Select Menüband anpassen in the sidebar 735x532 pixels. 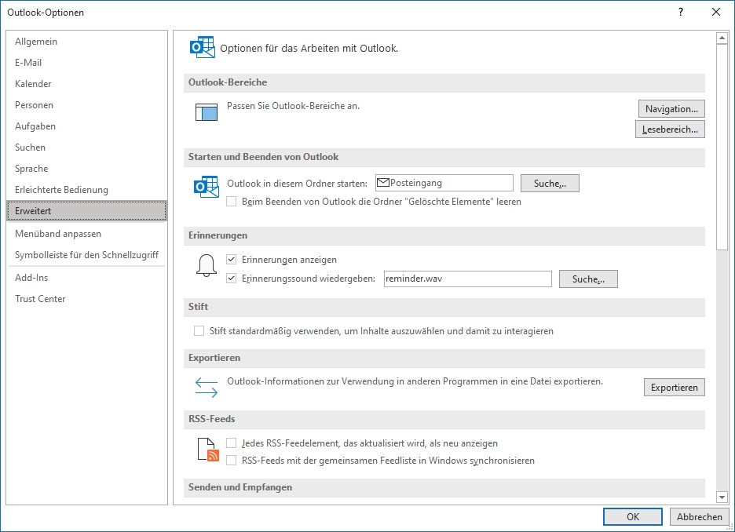pyautogui.click(x=57, y=234)
